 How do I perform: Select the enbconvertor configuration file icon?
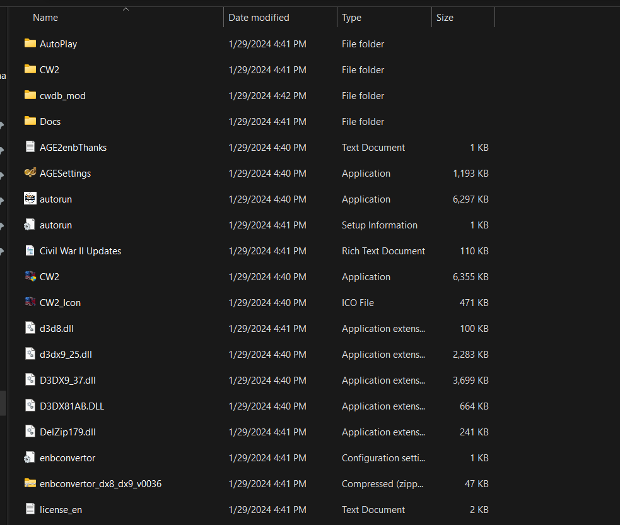pos(30,457)
